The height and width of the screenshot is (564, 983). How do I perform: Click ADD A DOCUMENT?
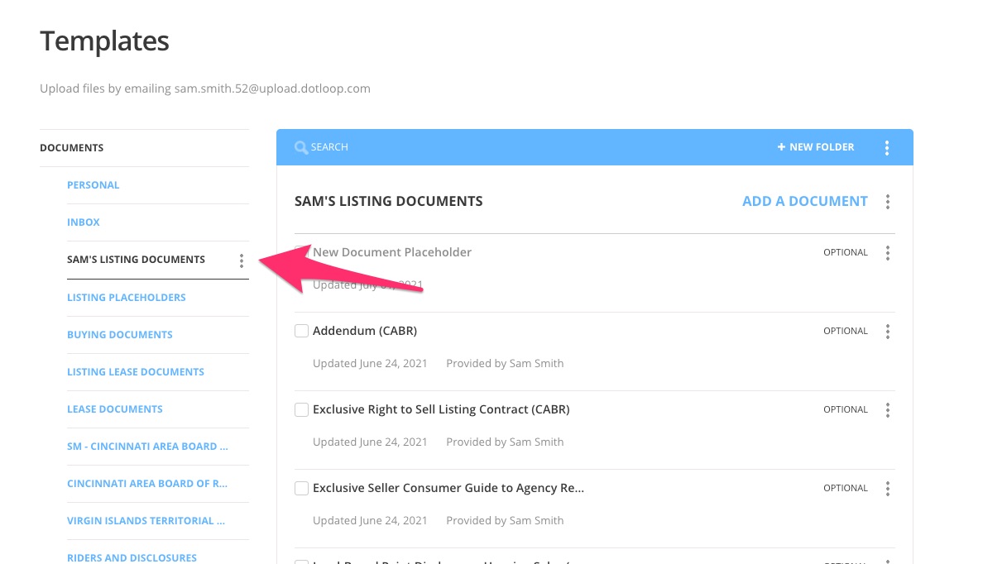point(804,201)
